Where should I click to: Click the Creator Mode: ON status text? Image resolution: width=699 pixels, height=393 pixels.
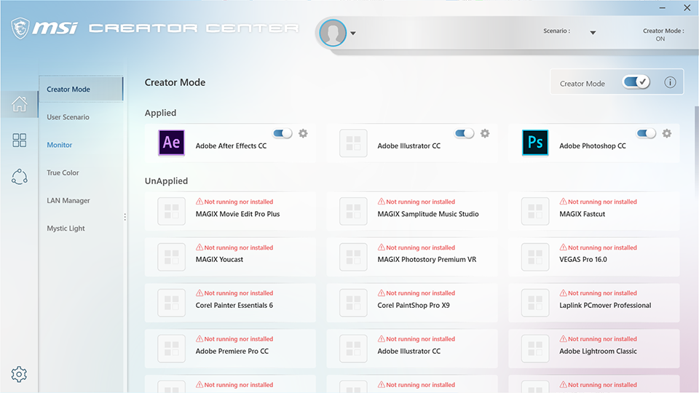tap(663, 35)
